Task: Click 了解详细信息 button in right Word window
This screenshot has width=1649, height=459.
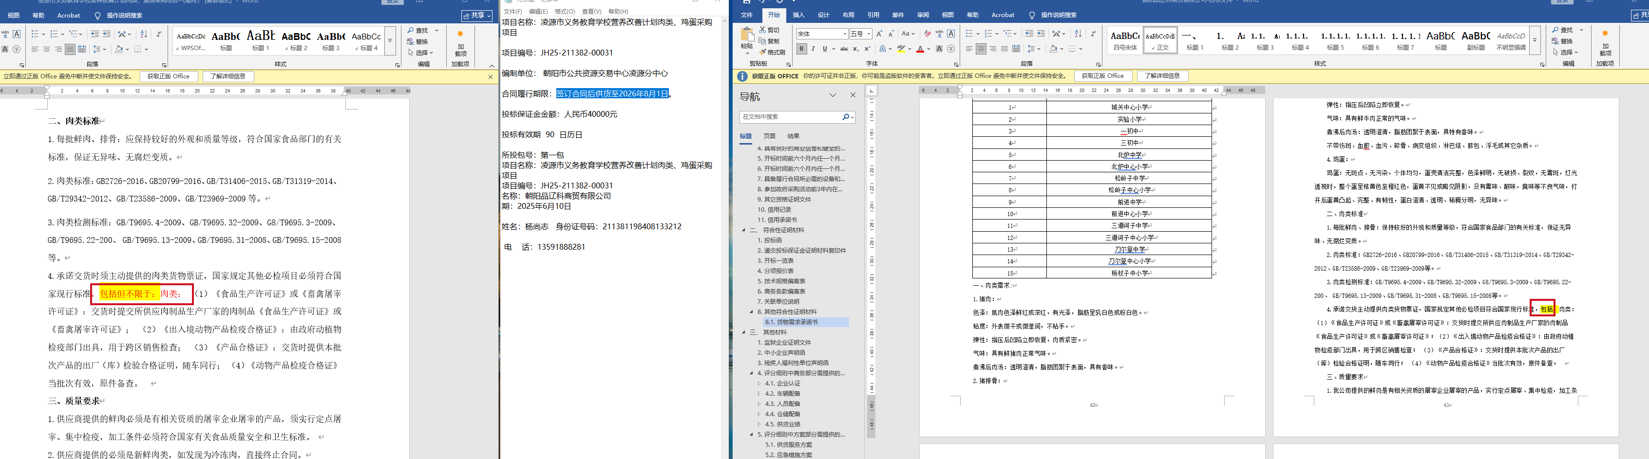Action: coord(1162,76)
